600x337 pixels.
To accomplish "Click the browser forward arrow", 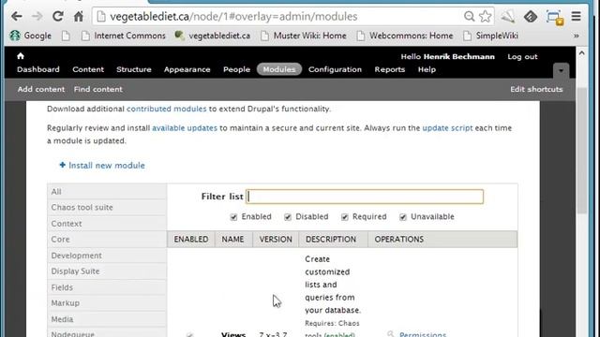I will [x=37, y=17].
